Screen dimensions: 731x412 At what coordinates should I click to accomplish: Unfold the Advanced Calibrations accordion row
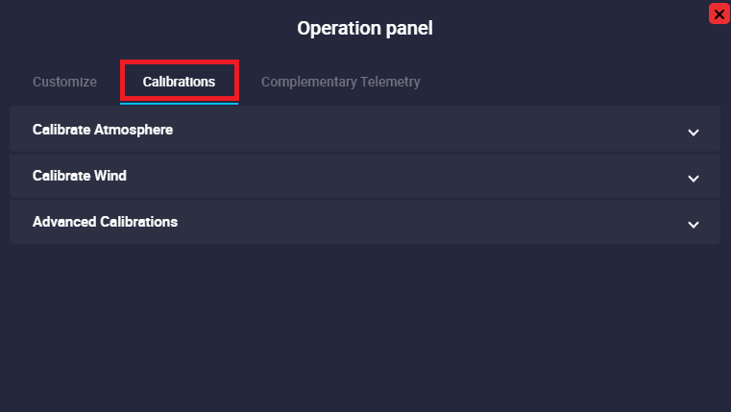point(365,222)
